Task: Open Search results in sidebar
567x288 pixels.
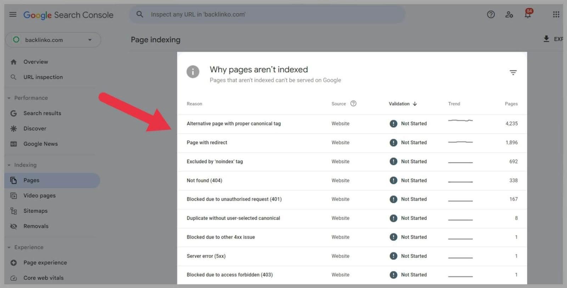Action: (42, 113)
